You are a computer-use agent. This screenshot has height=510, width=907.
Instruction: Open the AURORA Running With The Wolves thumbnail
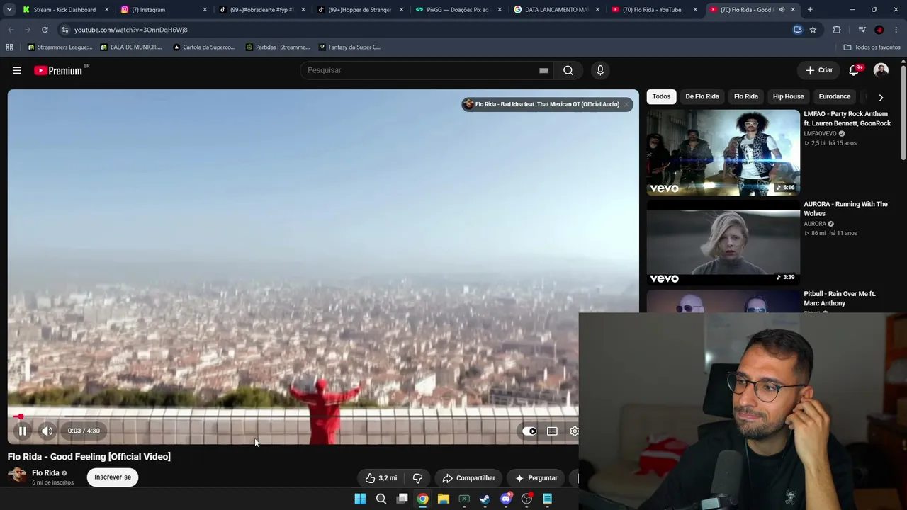[x=723, y=242]
